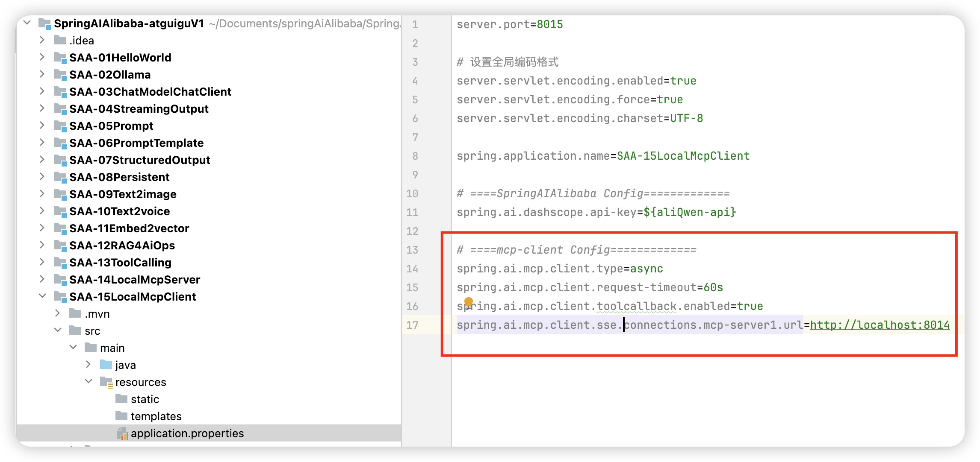The width and height of the screenshot is (980, 462).
Task: Click the SpringAIAlibaba-atguiguV1 project root icon
Action: coord(45,23)
